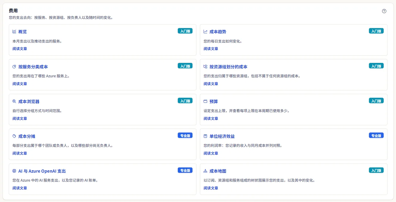Click the 费用 section heading
Image resolution: width=396 pixels, height=202 pixels.
(x=13, y=11)
